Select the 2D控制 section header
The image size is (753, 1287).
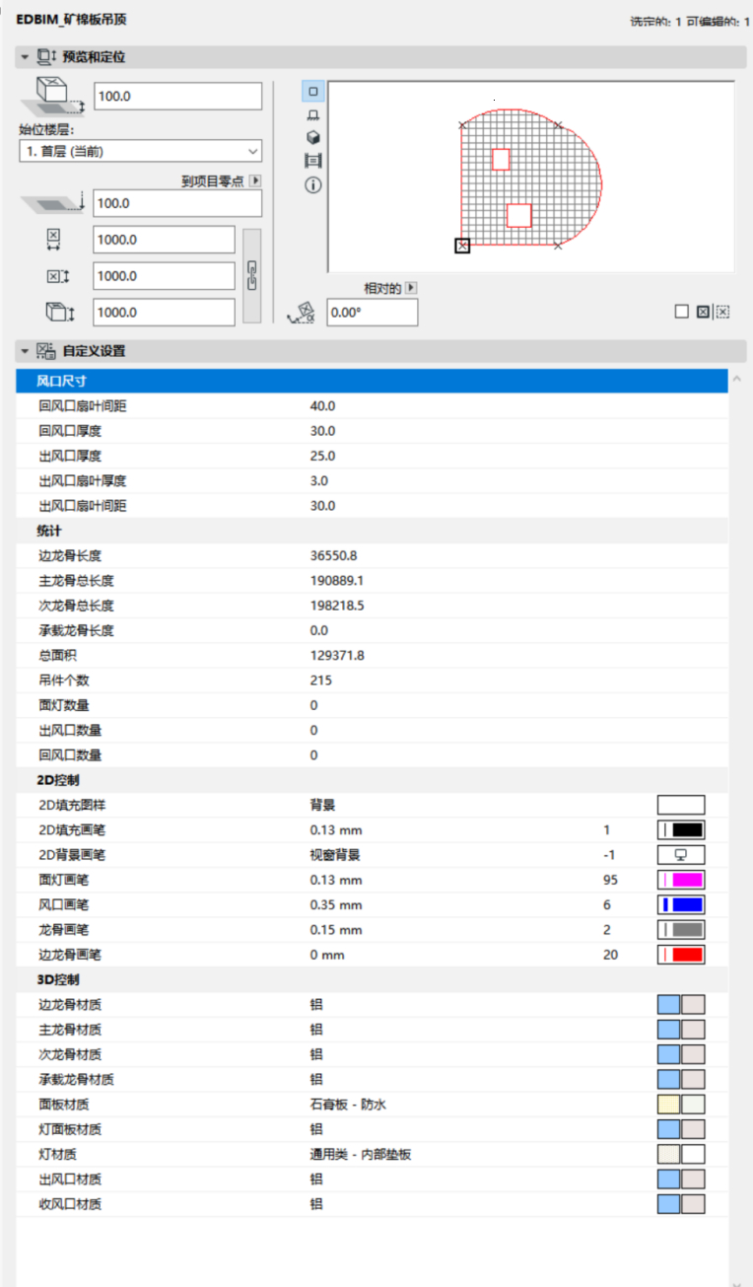point(372,780)
